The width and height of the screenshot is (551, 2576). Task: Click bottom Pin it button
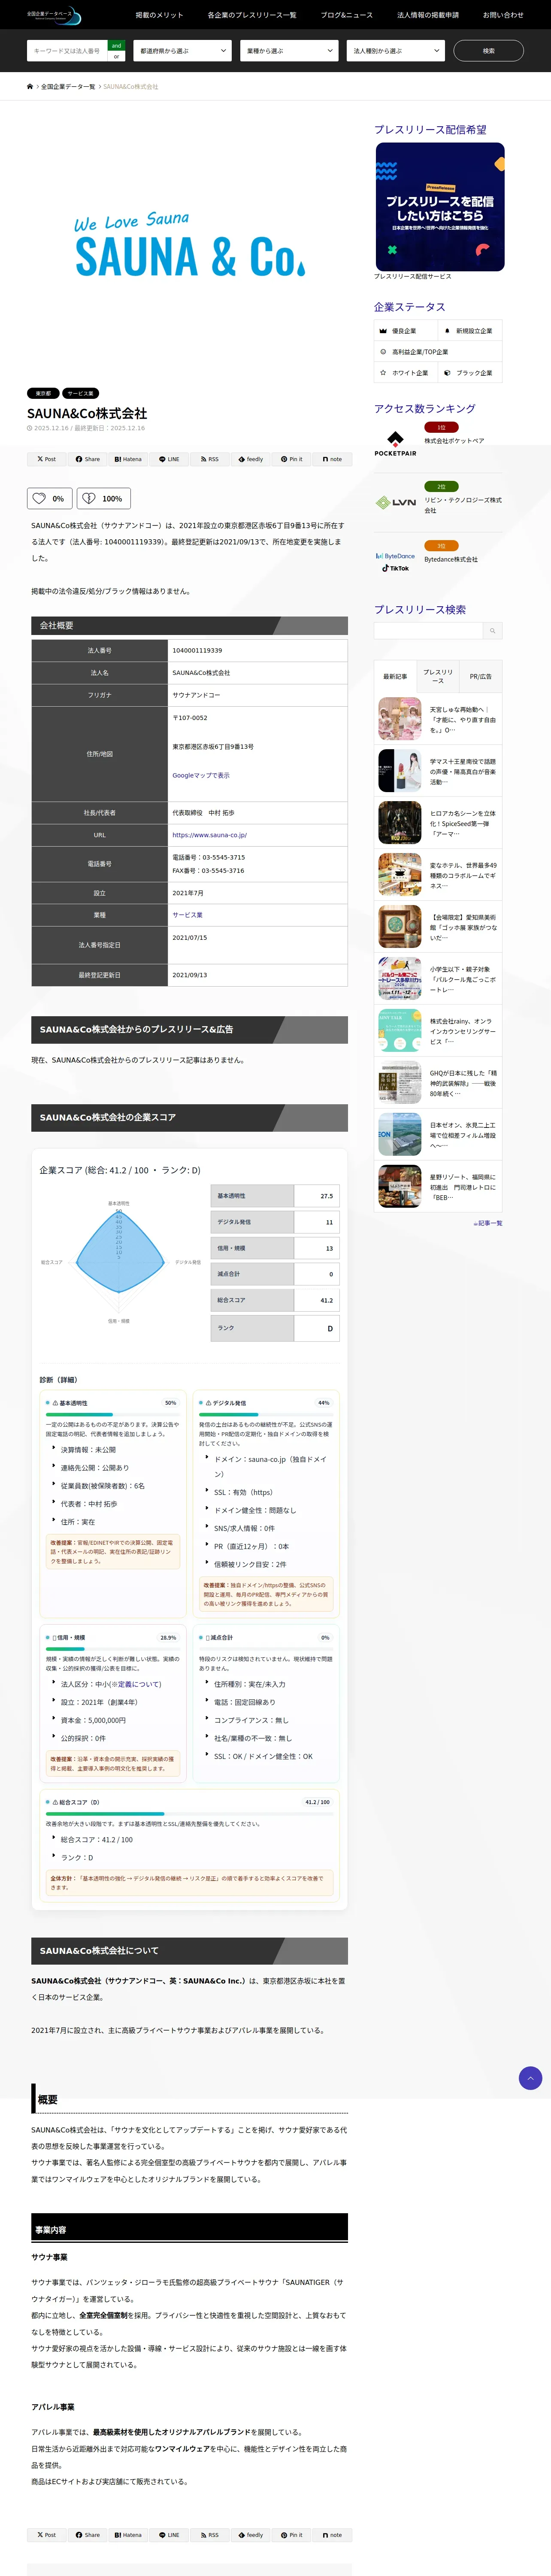pos(291,2535)
